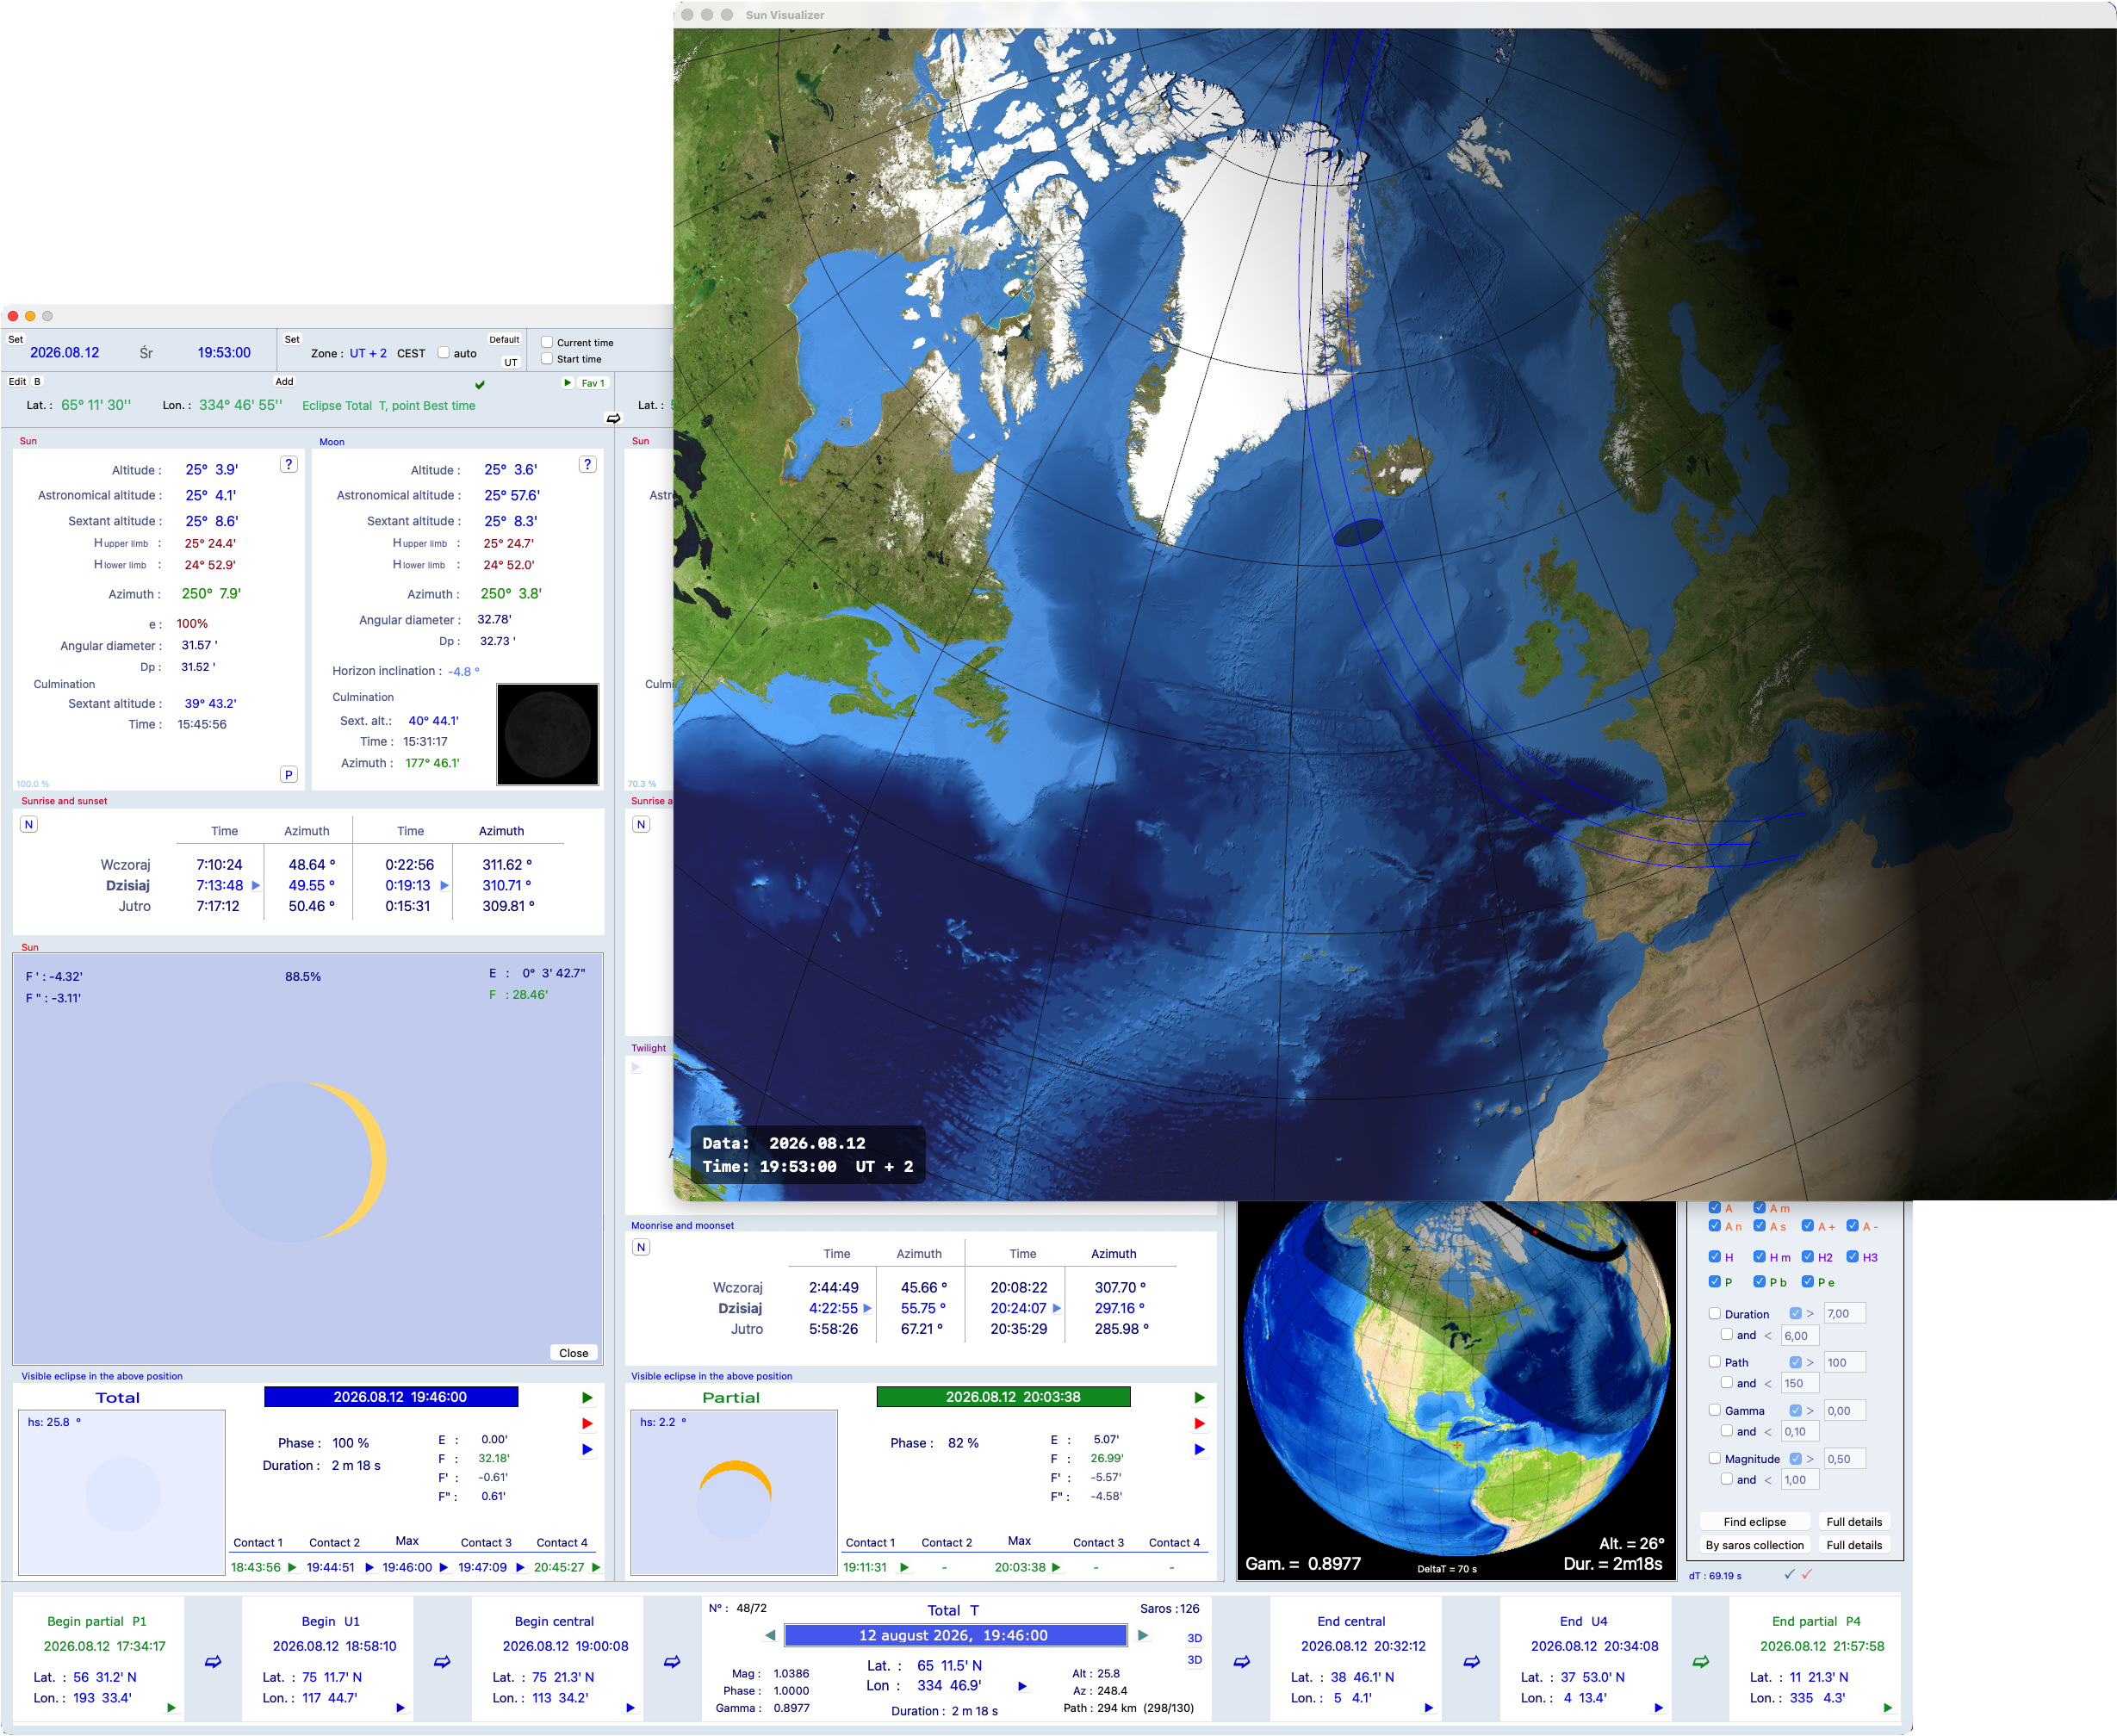Click the green 2026.08.12 20:03:38 date bar
Image resolution: width=2117 pixels, height=1736 pixels.
1003,1397
